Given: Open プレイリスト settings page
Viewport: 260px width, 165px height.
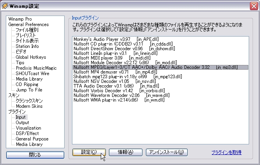Looking at the screenshot, I should coord(26,35).
